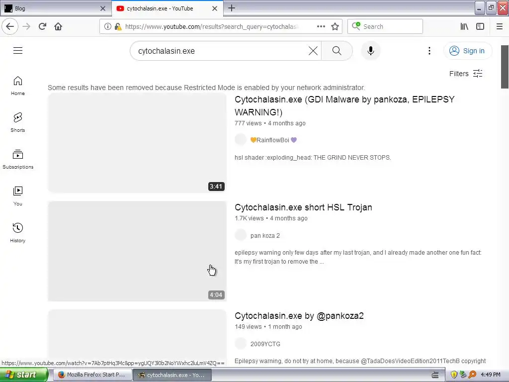This screenshot has height=382, width=509.
Task: Visit RainflowBoi channel name
Action: (273, 140)
